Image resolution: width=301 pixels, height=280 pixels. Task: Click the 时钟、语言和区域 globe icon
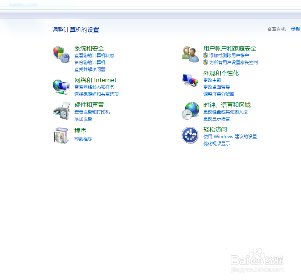pyautogui.click(x=190, y=110)
